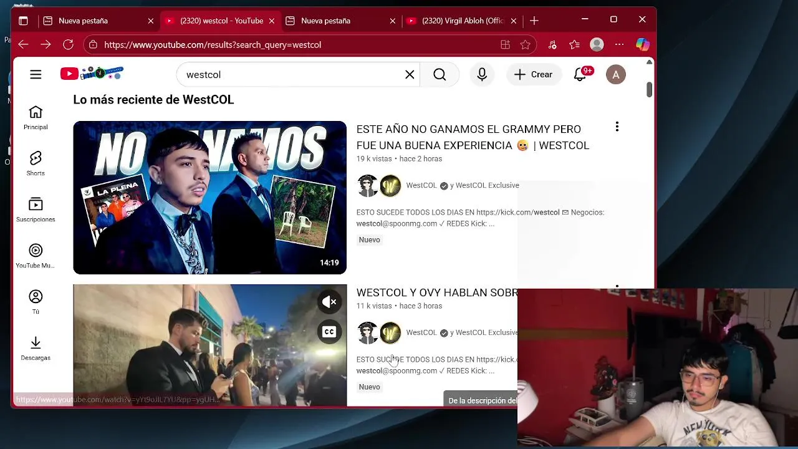Open the tab actions menu icon

(x=23, y=21)
